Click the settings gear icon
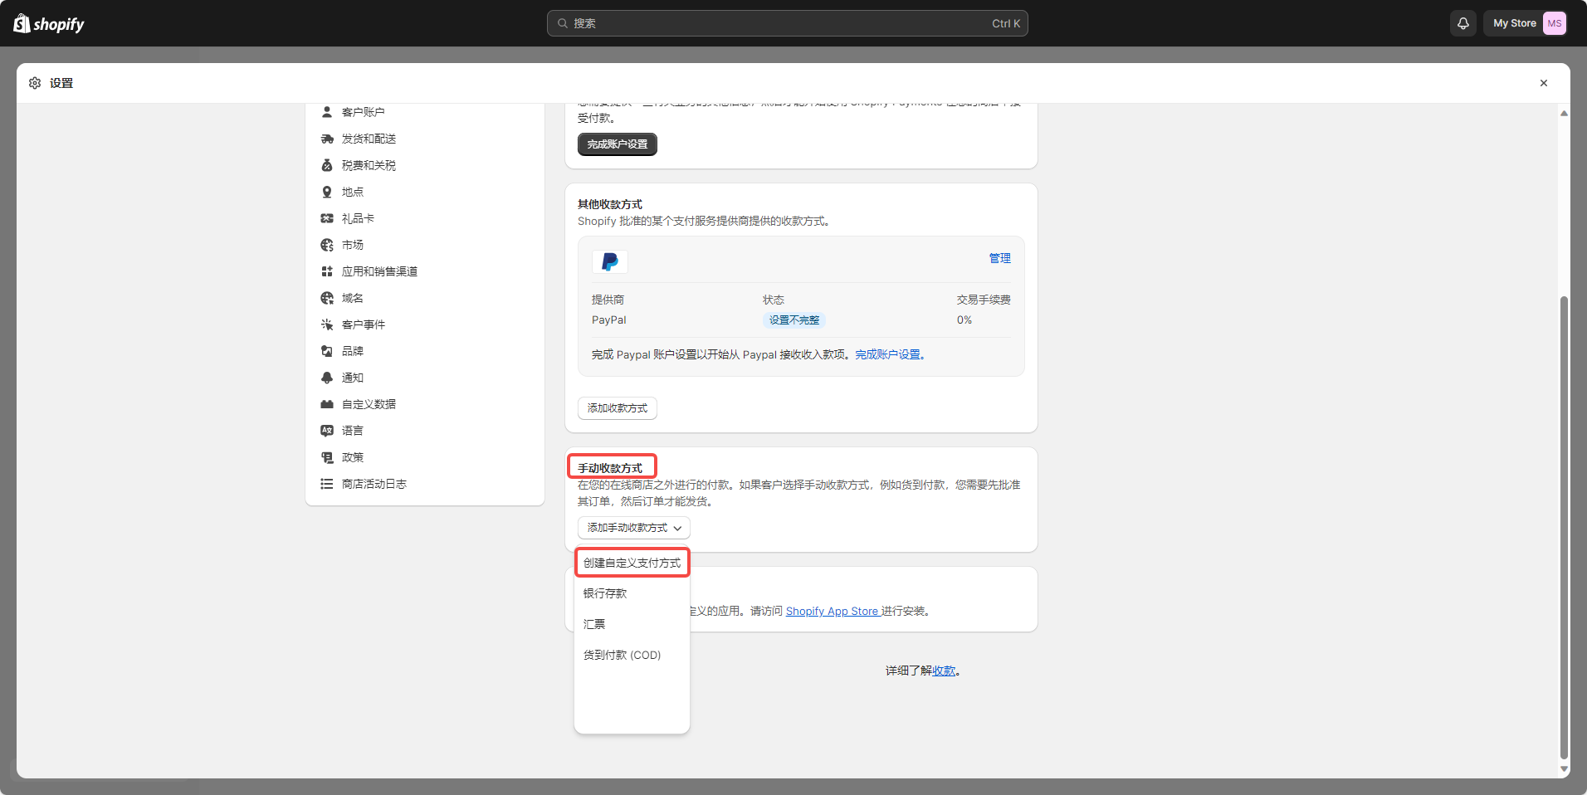Screen dimensions: 1587x795 pyautogui.click(x=35, y=83)
